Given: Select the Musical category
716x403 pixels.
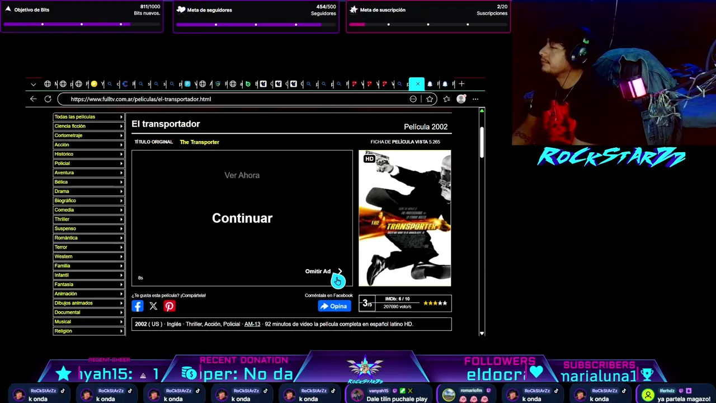Looking at the screenshot, I should tap(88, 322).
